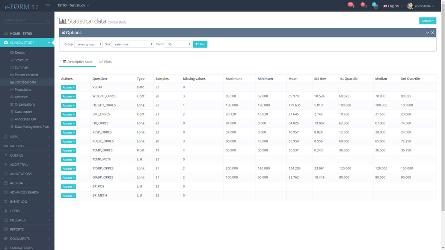Open Actions button for WEIGHT_ORRES row
Image resolution: width=445 pixels, height=250 pixels.
[x=68, y=96]
